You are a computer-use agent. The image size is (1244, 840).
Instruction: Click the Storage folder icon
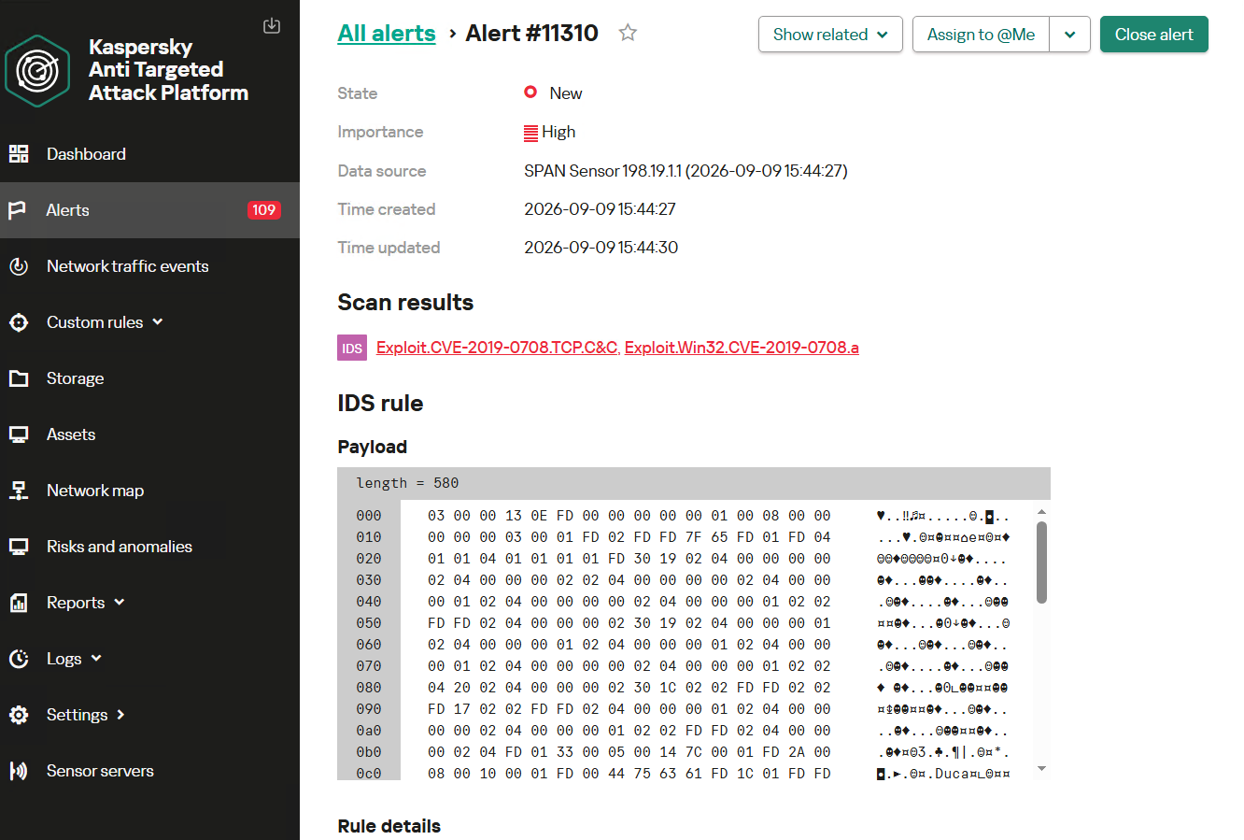(19, 378)
